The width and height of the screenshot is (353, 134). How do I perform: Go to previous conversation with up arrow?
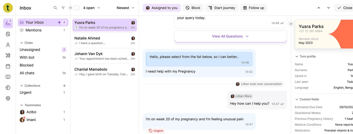click(319, 8)
